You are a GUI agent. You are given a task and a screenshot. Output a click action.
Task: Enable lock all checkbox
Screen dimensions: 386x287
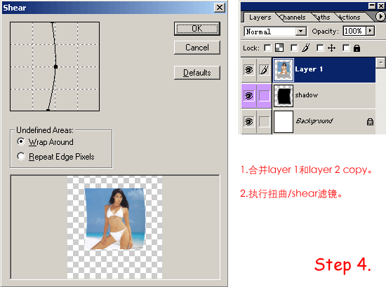[x=346, y=48]
